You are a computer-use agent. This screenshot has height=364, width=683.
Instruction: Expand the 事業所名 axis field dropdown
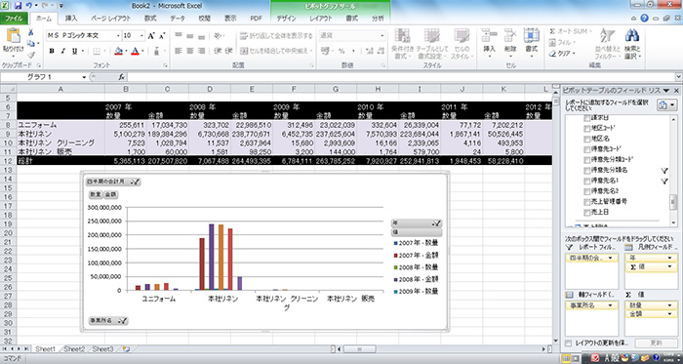(613, 305)
